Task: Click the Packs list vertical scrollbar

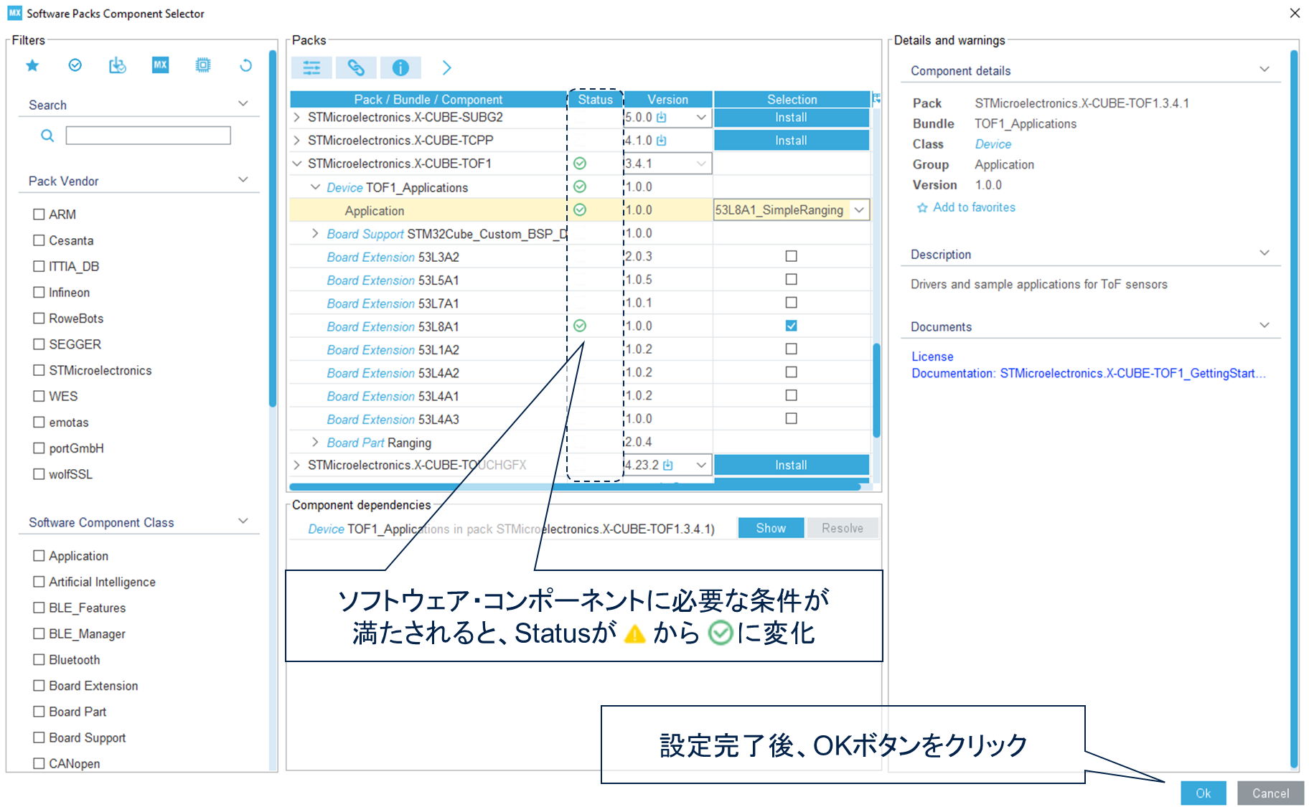Action: click(x=876, y=390)
